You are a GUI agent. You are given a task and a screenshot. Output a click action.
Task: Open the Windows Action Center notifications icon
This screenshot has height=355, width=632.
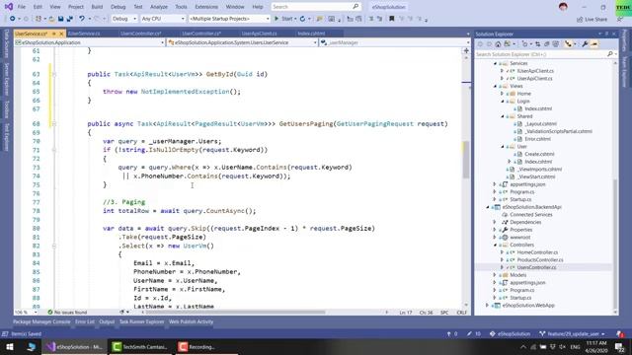point(620,346)
